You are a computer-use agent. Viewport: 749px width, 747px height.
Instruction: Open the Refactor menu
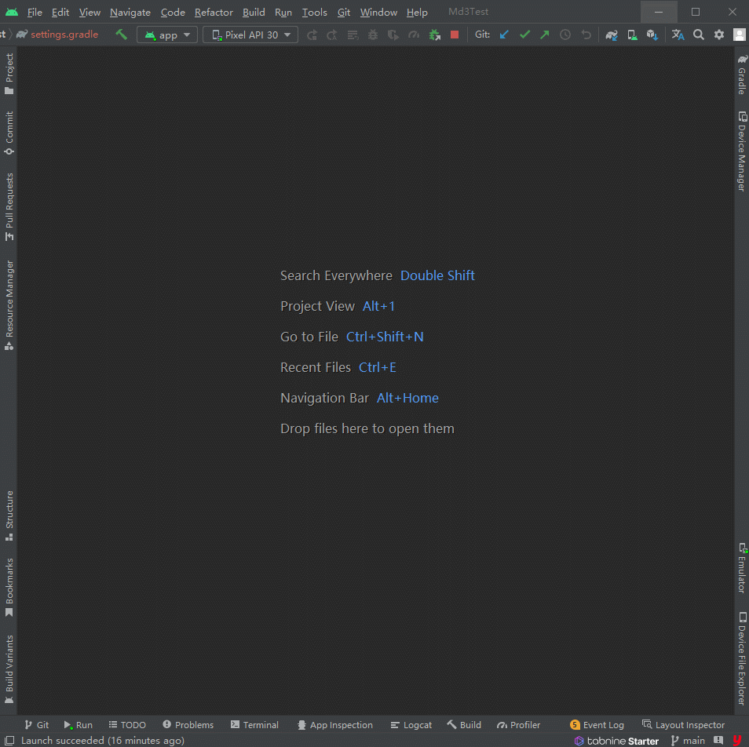tap(214, 12)
